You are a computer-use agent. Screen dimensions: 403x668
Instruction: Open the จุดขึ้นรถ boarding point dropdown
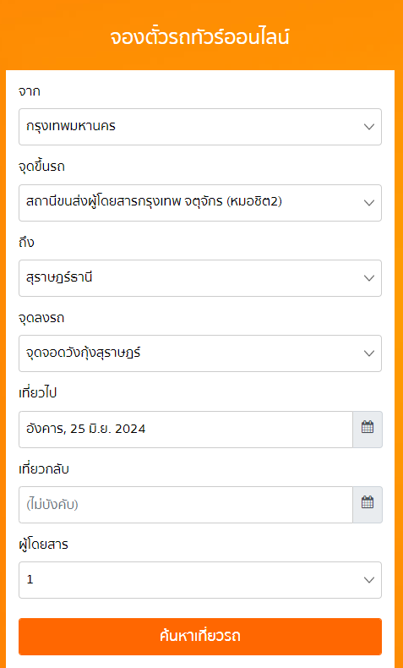pos(200,202)
